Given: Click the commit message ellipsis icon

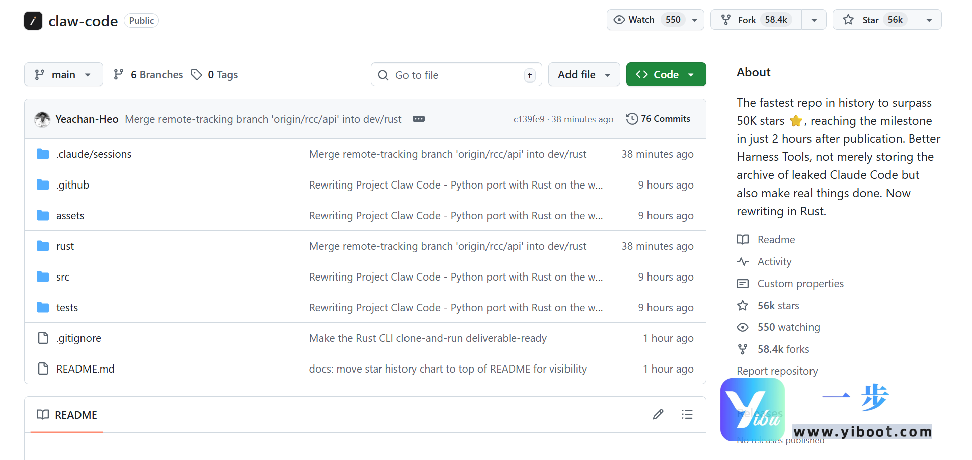Looking at the screenshot, I should pyautogui.click(x=418, y=119).
